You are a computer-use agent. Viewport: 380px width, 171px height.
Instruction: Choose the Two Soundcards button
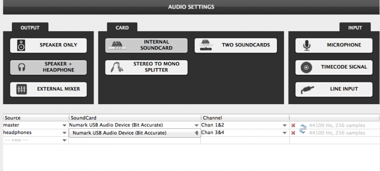point(236,45)
